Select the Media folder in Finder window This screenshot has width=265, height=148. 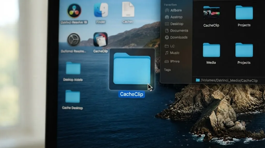211,50
